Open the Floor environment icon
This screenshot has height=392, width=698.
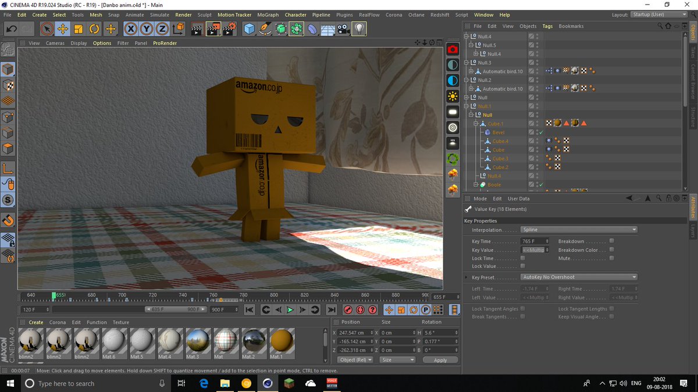(328, 28)
